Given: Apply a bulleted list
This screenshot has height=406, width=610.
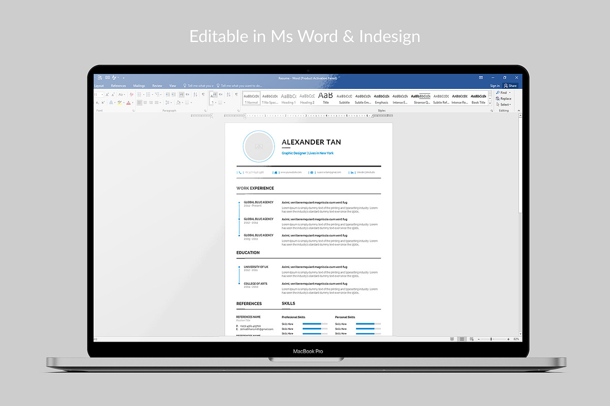Looking at the screenshot, I should coord(139,94).
